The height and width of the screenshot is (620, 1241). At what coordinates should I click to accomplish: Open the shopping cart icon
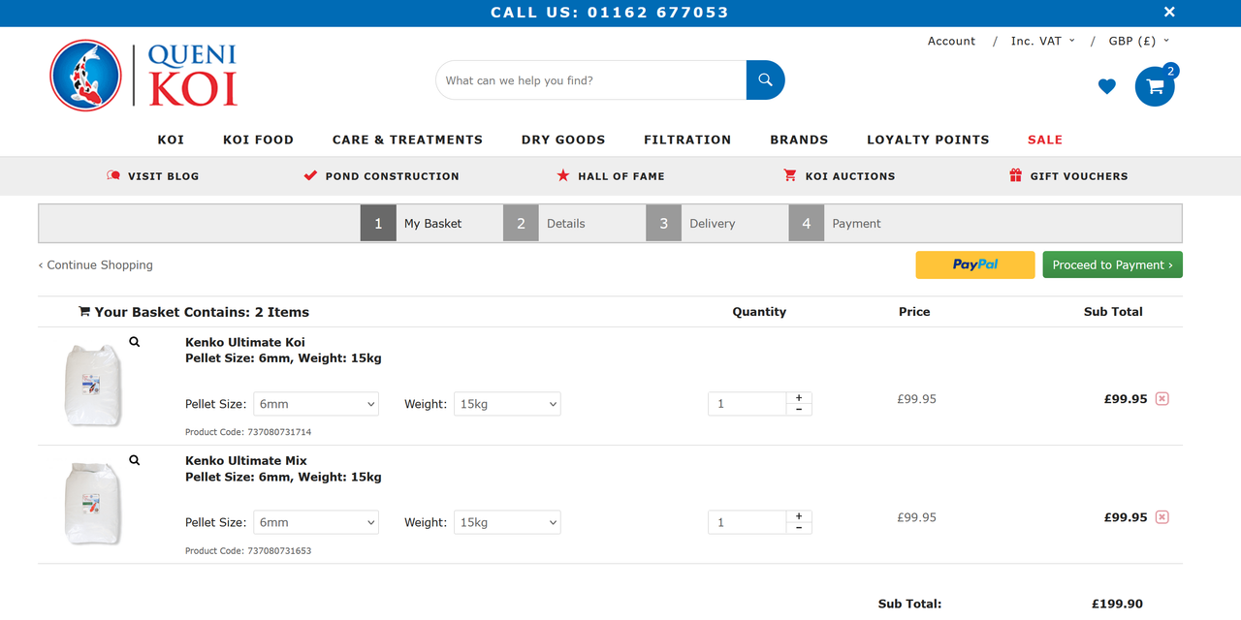1155,86
